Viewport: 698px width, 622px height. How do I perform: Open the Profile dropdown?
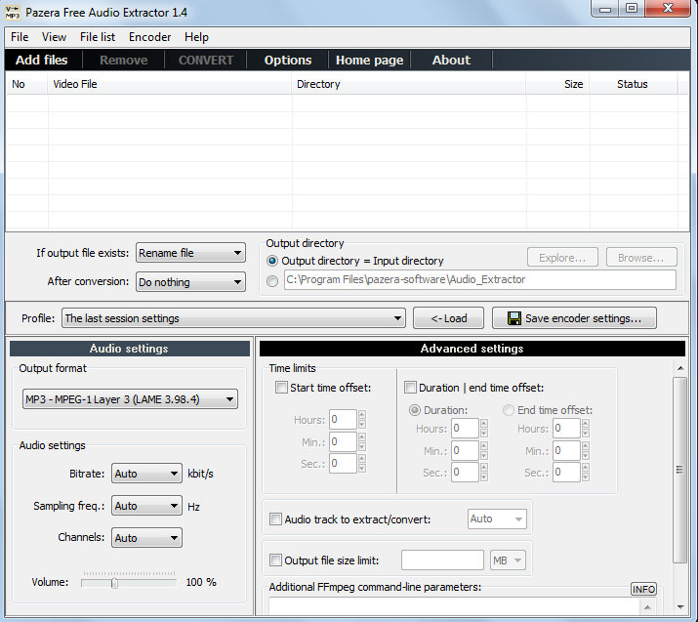click(233, 318)
